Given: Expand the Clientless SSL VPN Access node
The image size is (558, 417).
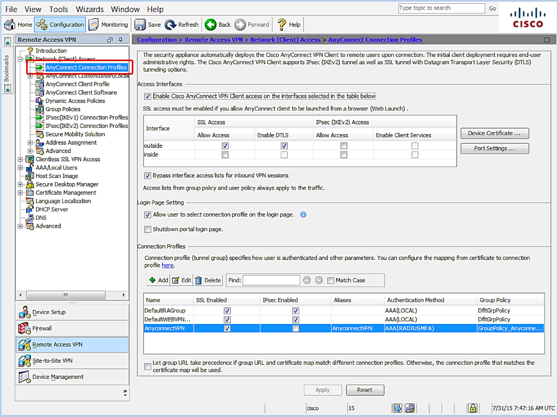Looking at the screenshot, I should click(20, 159).
